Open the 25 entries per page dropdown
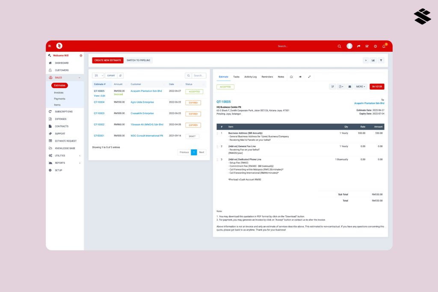Image resolution: width=438 pixels, height=292 pixels. (98, 76)
